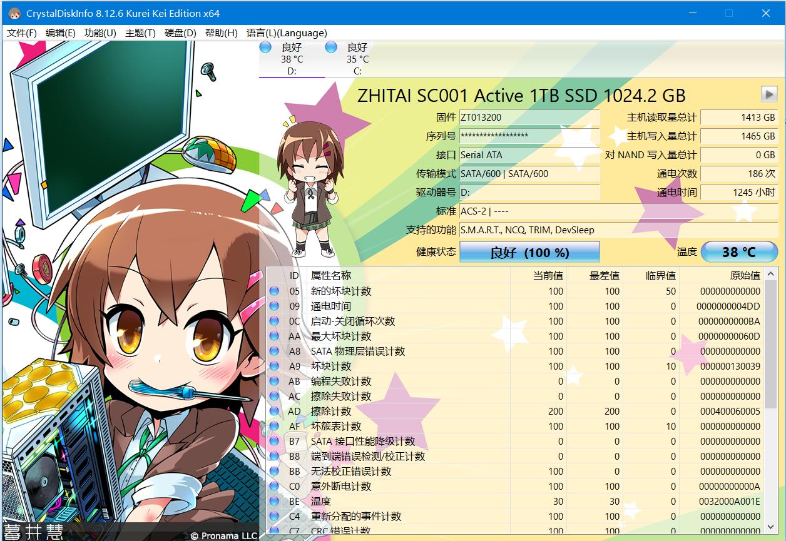
Task: Select the C: disk tab at 35 °C
Action: (357, 59)
